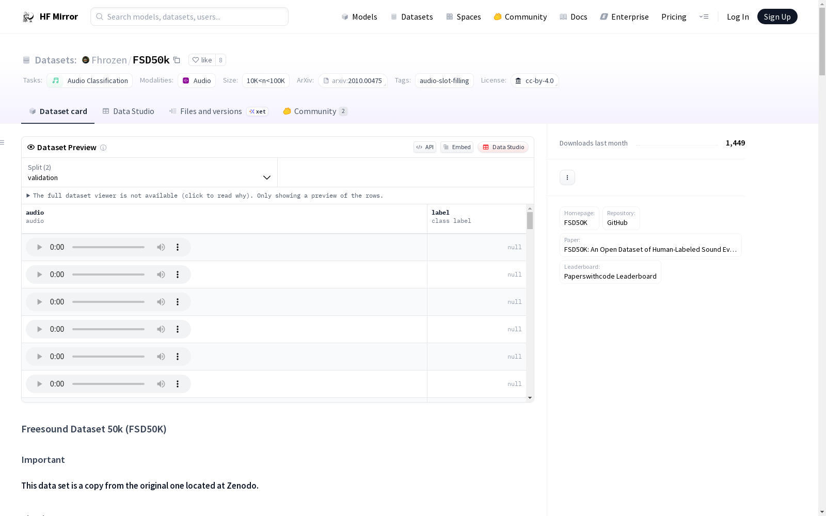The height and width of the screenshot is (516, 826).
Task: Click the three-dot menu below Downloads last month
Action: tap(567, 178)
